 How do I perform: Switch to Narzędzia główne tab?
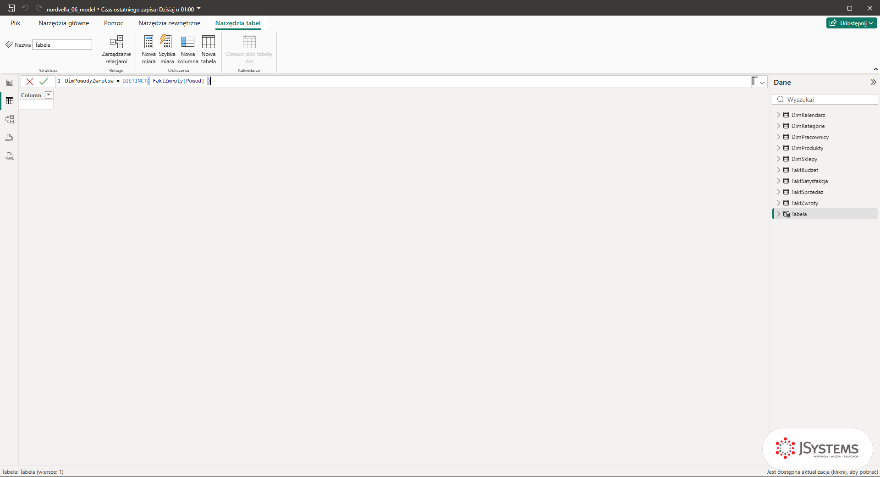[x=64, y=23]
